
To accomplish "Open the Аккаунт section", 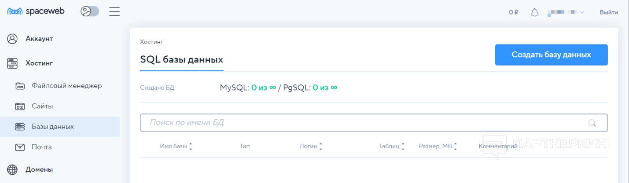I will pyautogui.click(x=39, y=39).
